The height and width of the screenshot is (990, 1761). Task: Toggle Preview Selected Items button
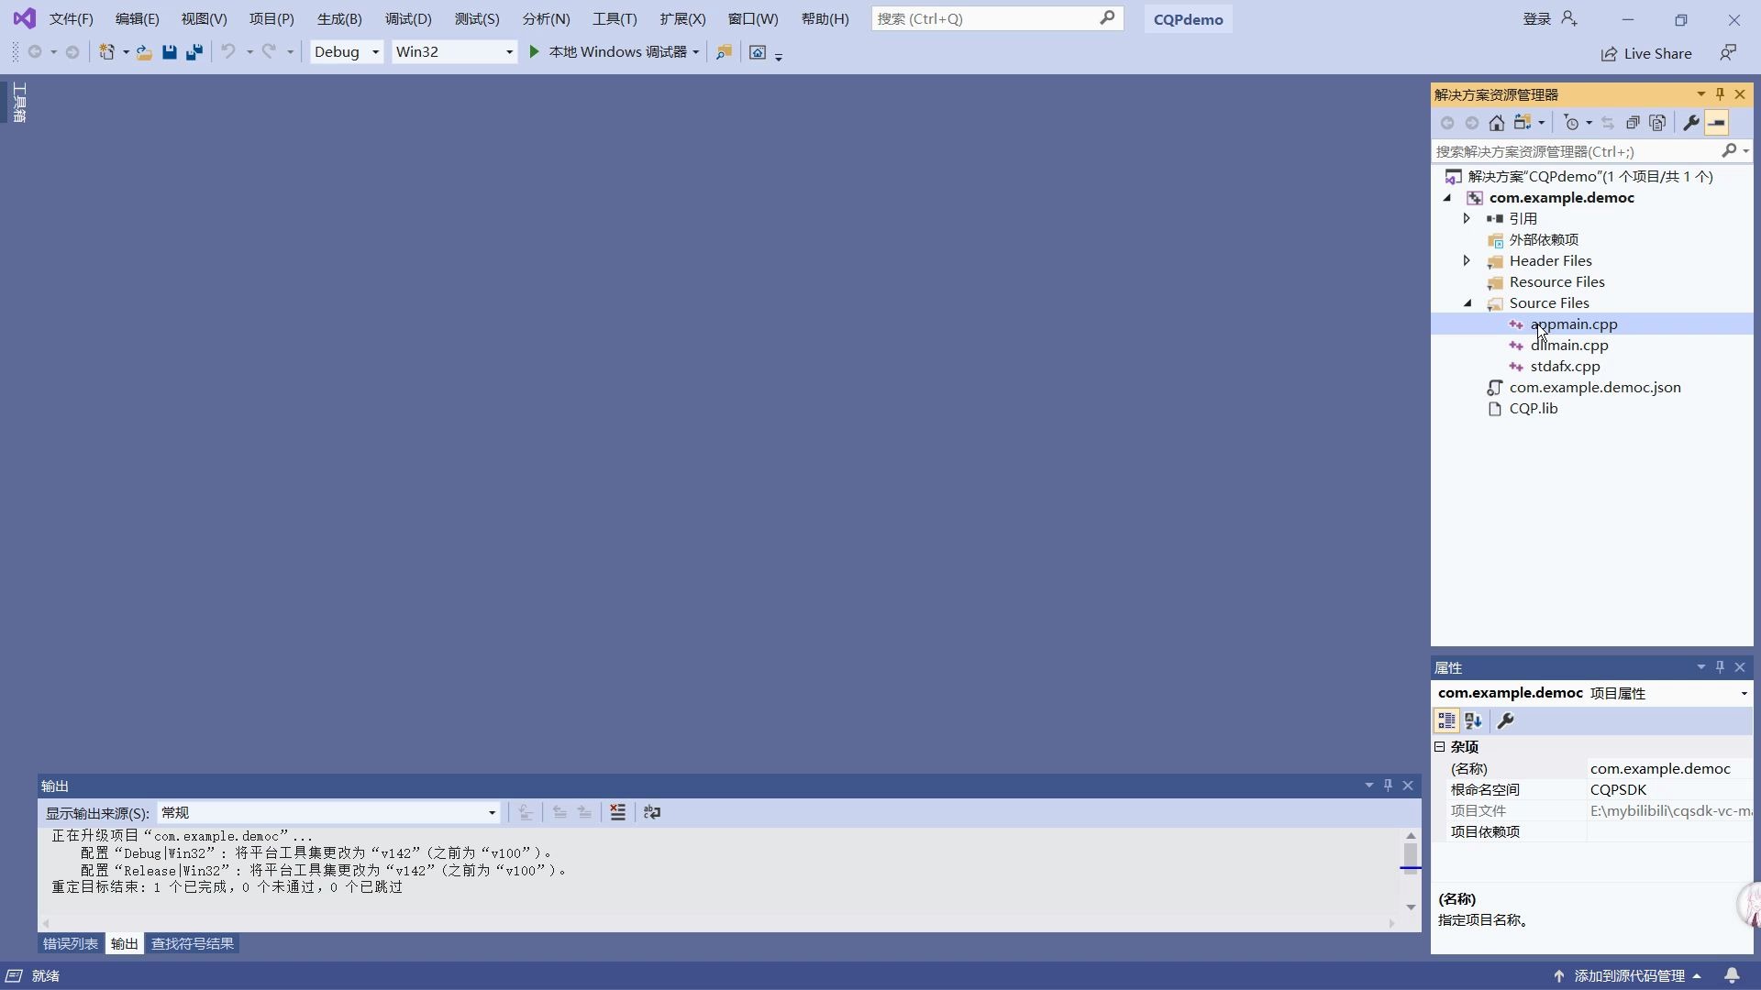(x=1717, y=123)
